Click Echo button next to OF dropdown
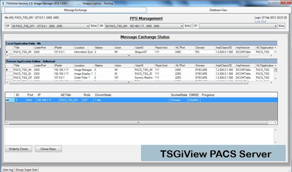Image resolution: width=292 pixels, height=172 pixels. coord(94,26)
